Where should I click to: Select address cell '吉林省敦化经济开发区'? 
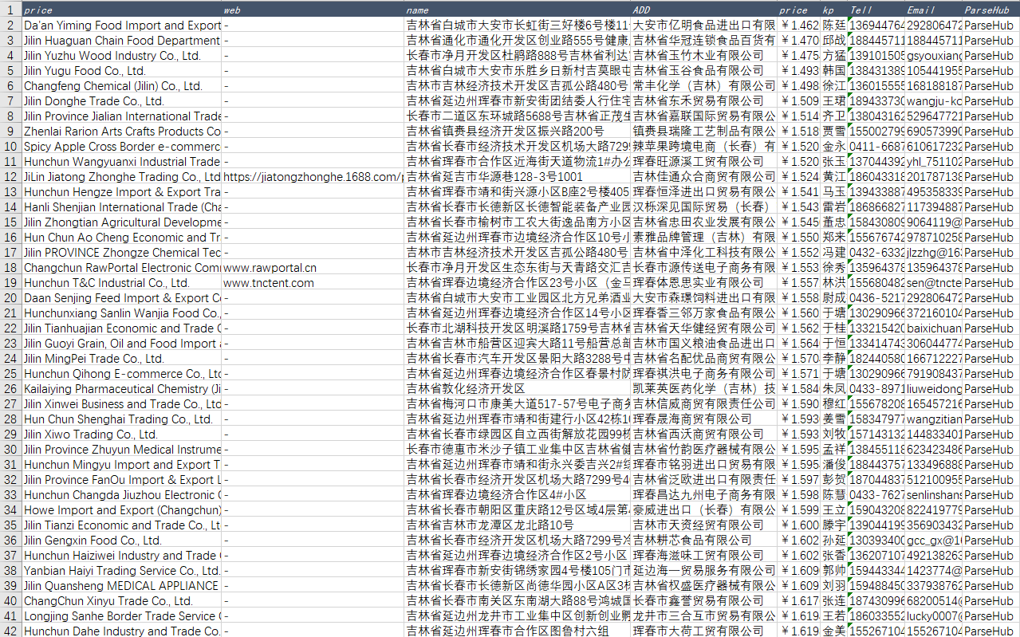[x=518, y=389]
